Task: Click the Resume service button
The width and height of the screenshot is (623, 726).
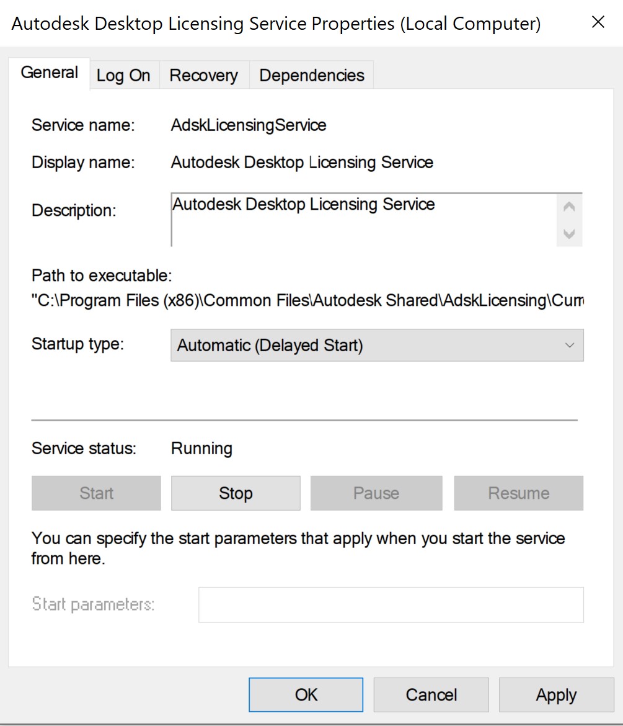Action: (518, 493)
